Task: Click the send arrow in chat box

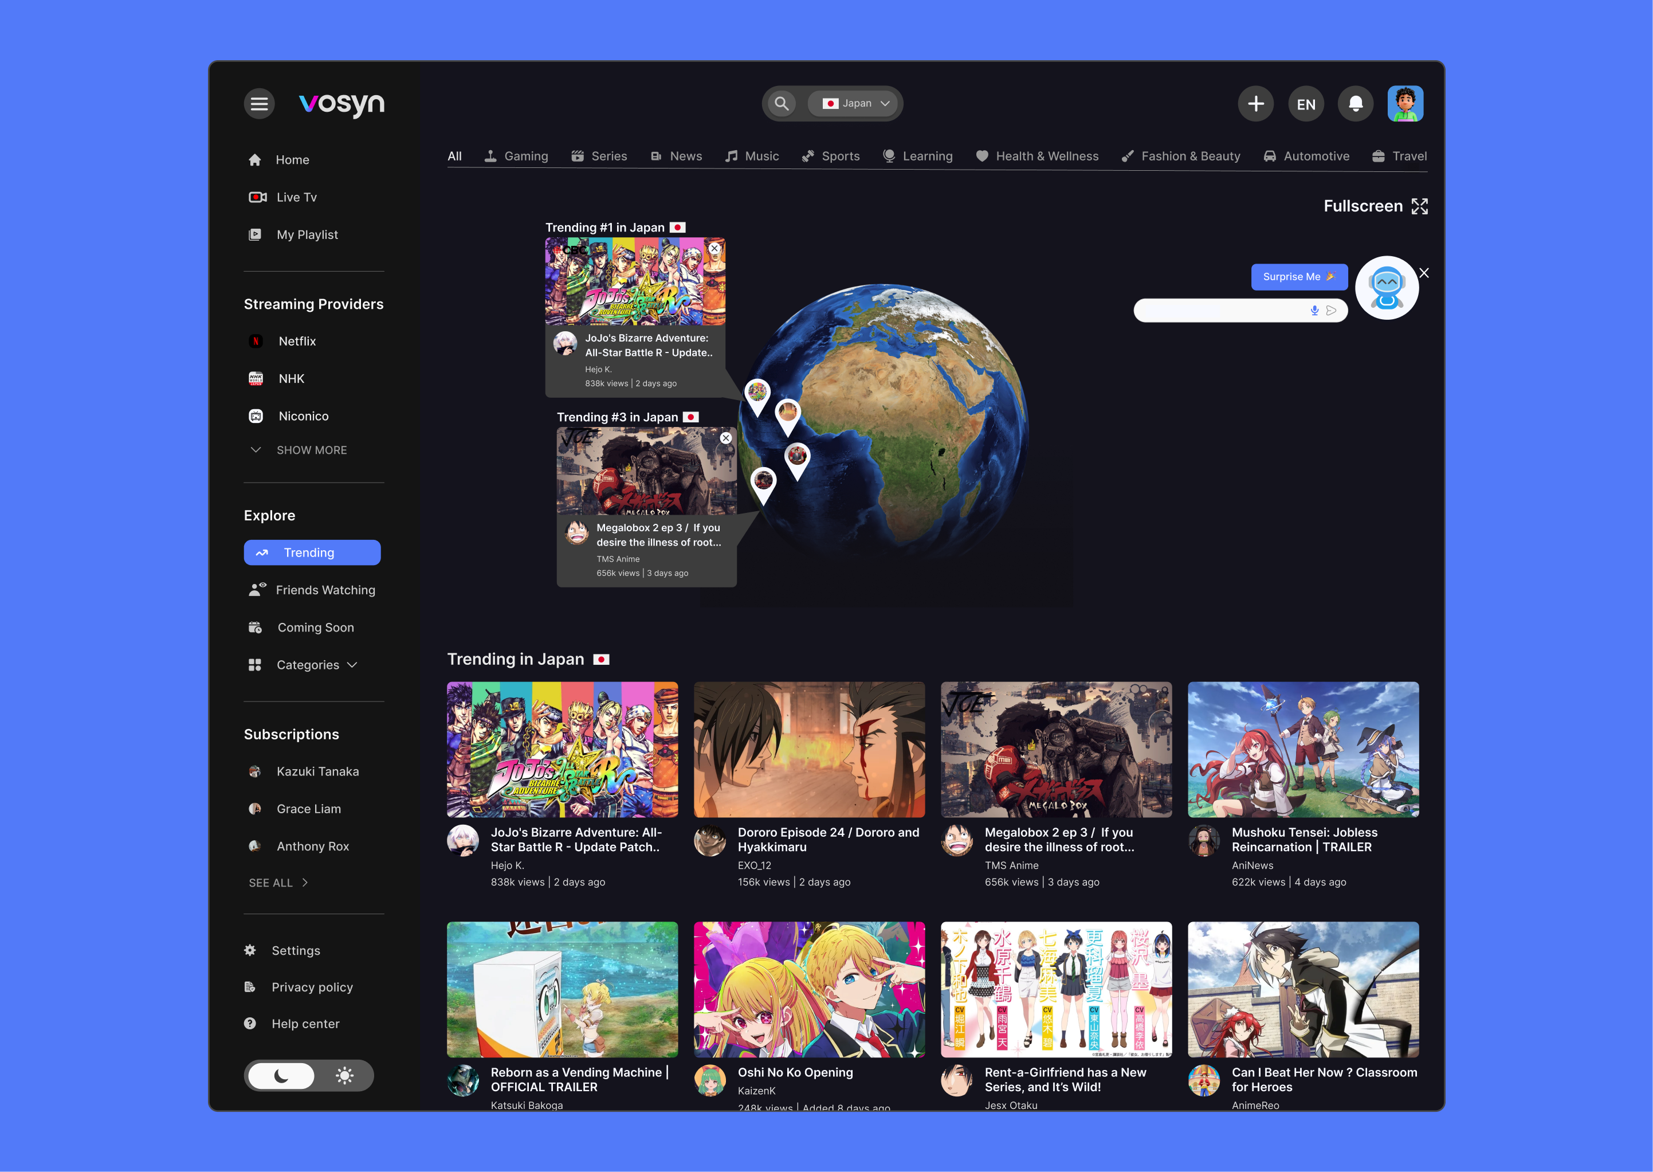Action: (x=1332, y=310)
